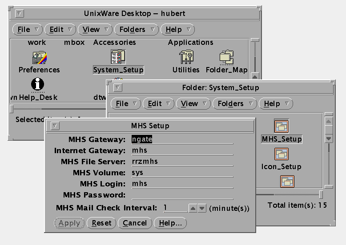Open the Folder_Map icon
Screen dimensions: 346x245
tap(226, 58)
